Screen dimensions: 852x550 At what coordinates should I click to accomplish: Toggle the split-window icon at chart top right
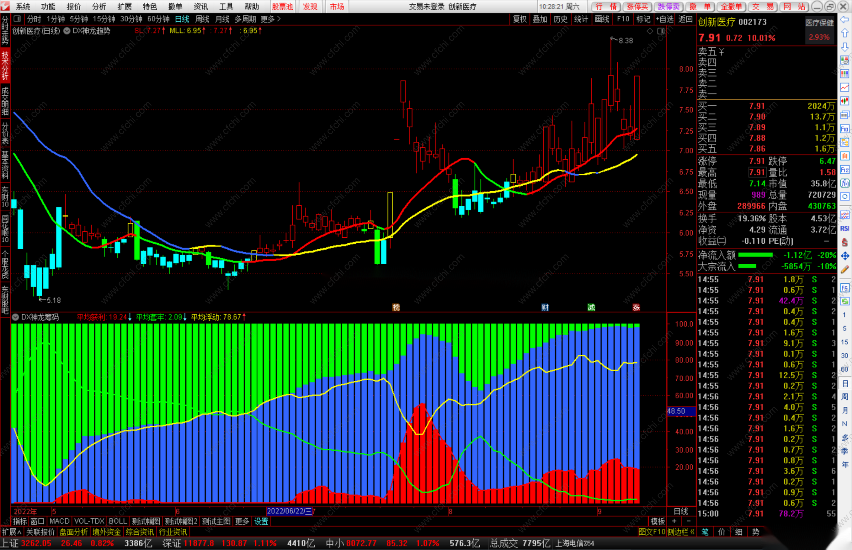click(x=661, y=31)
